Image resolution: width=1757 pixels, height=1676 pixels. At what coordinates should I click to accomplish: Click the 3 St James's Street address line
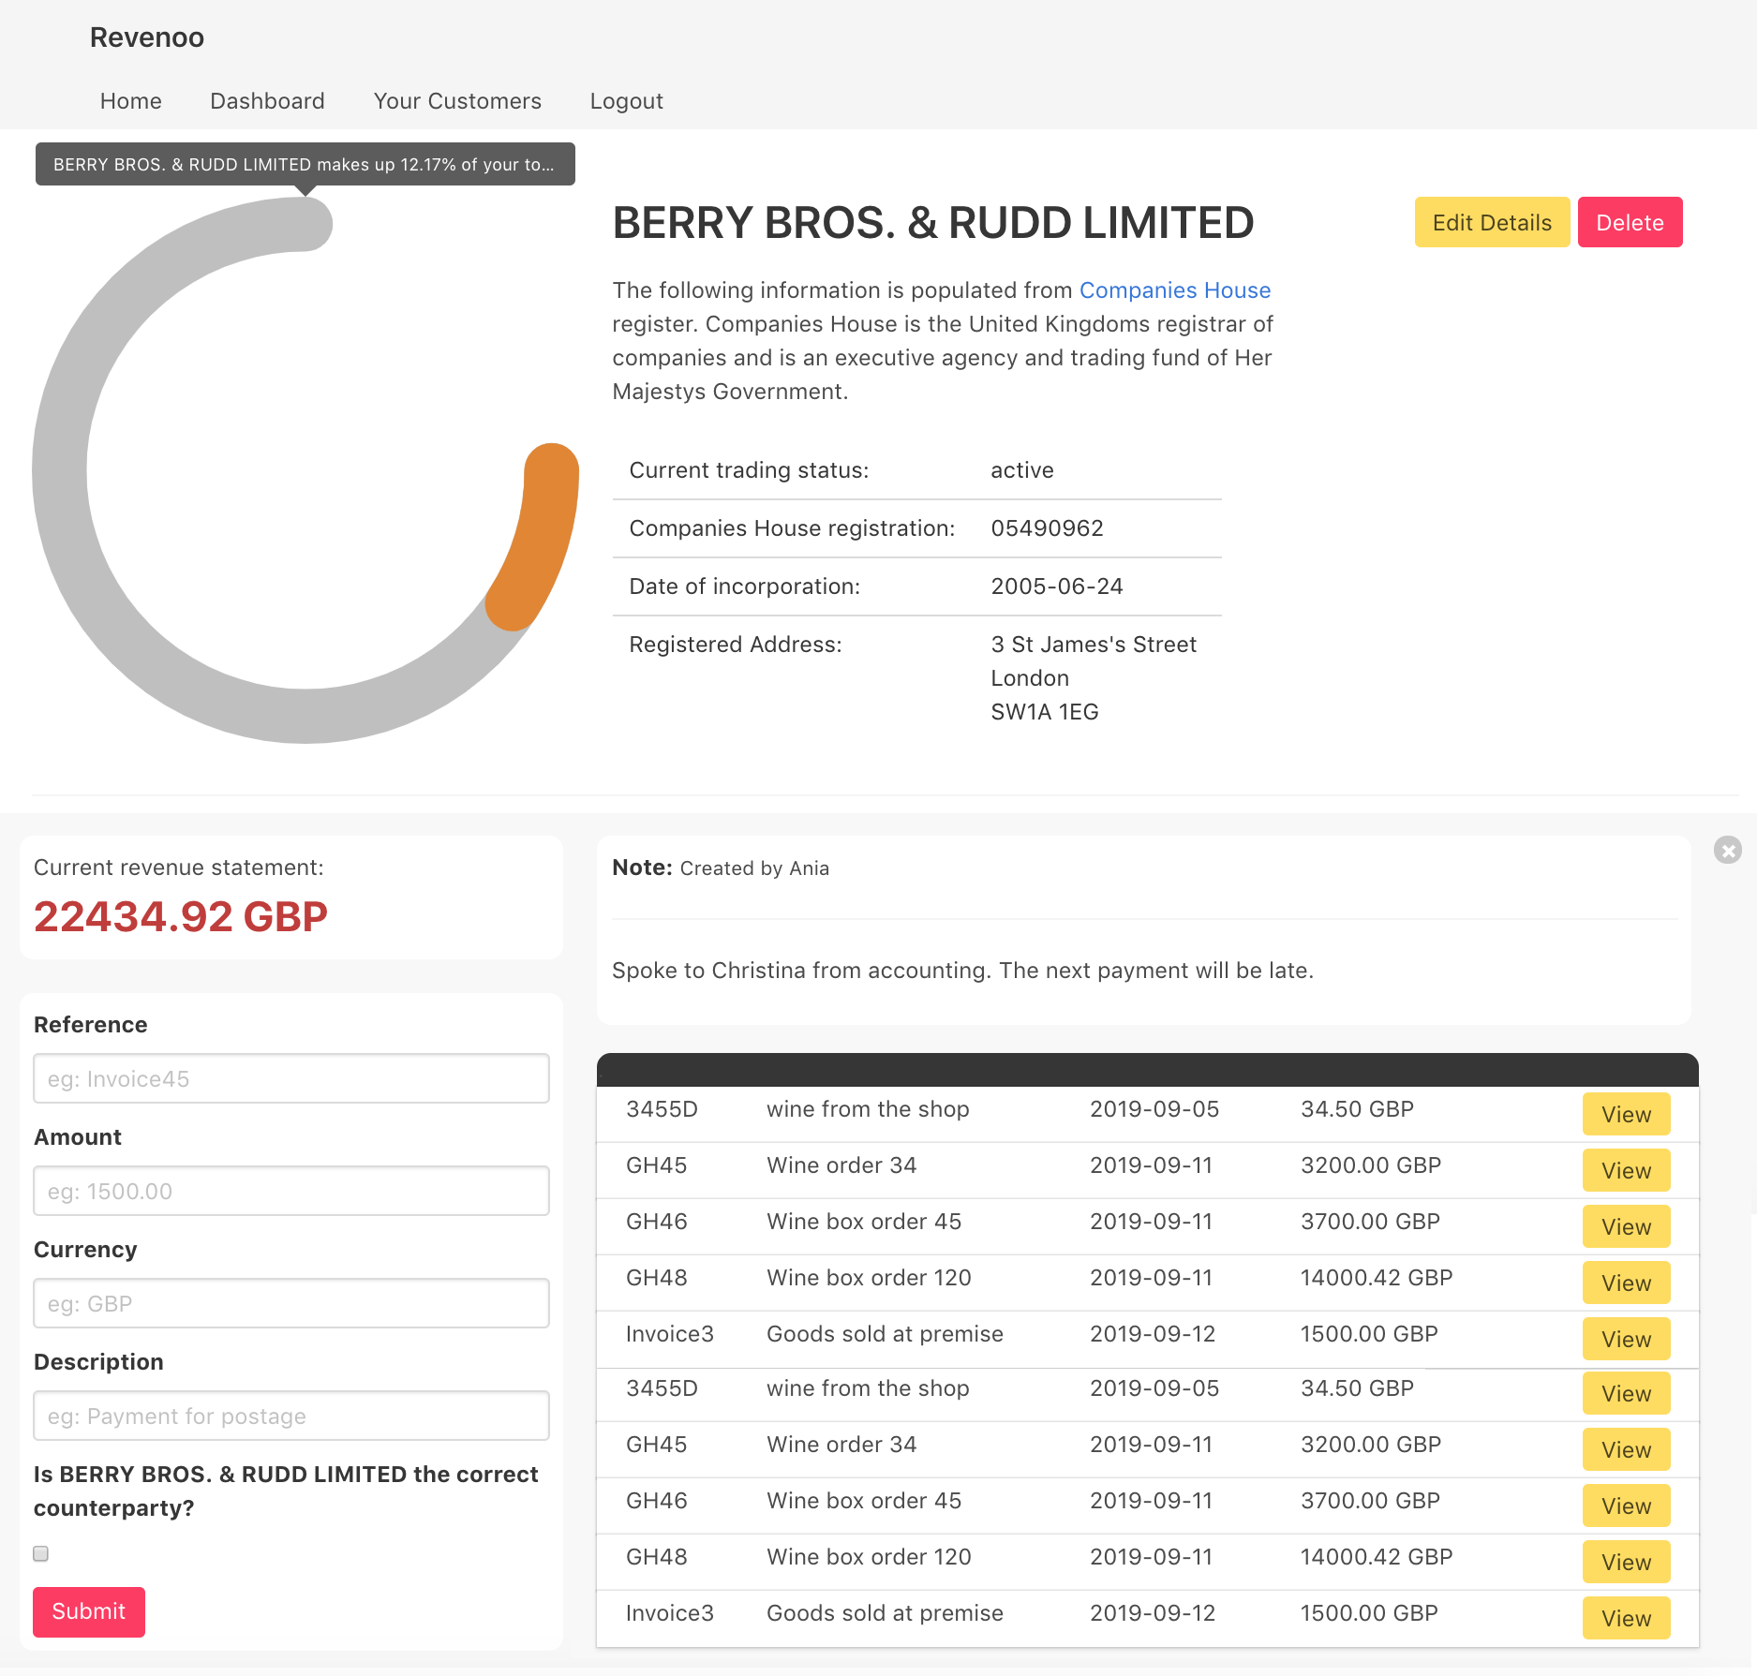tap(1094, 645)
